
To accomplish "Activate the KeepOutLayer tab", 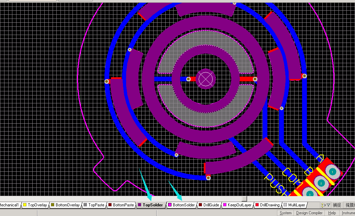I will (x=240, y=205).
